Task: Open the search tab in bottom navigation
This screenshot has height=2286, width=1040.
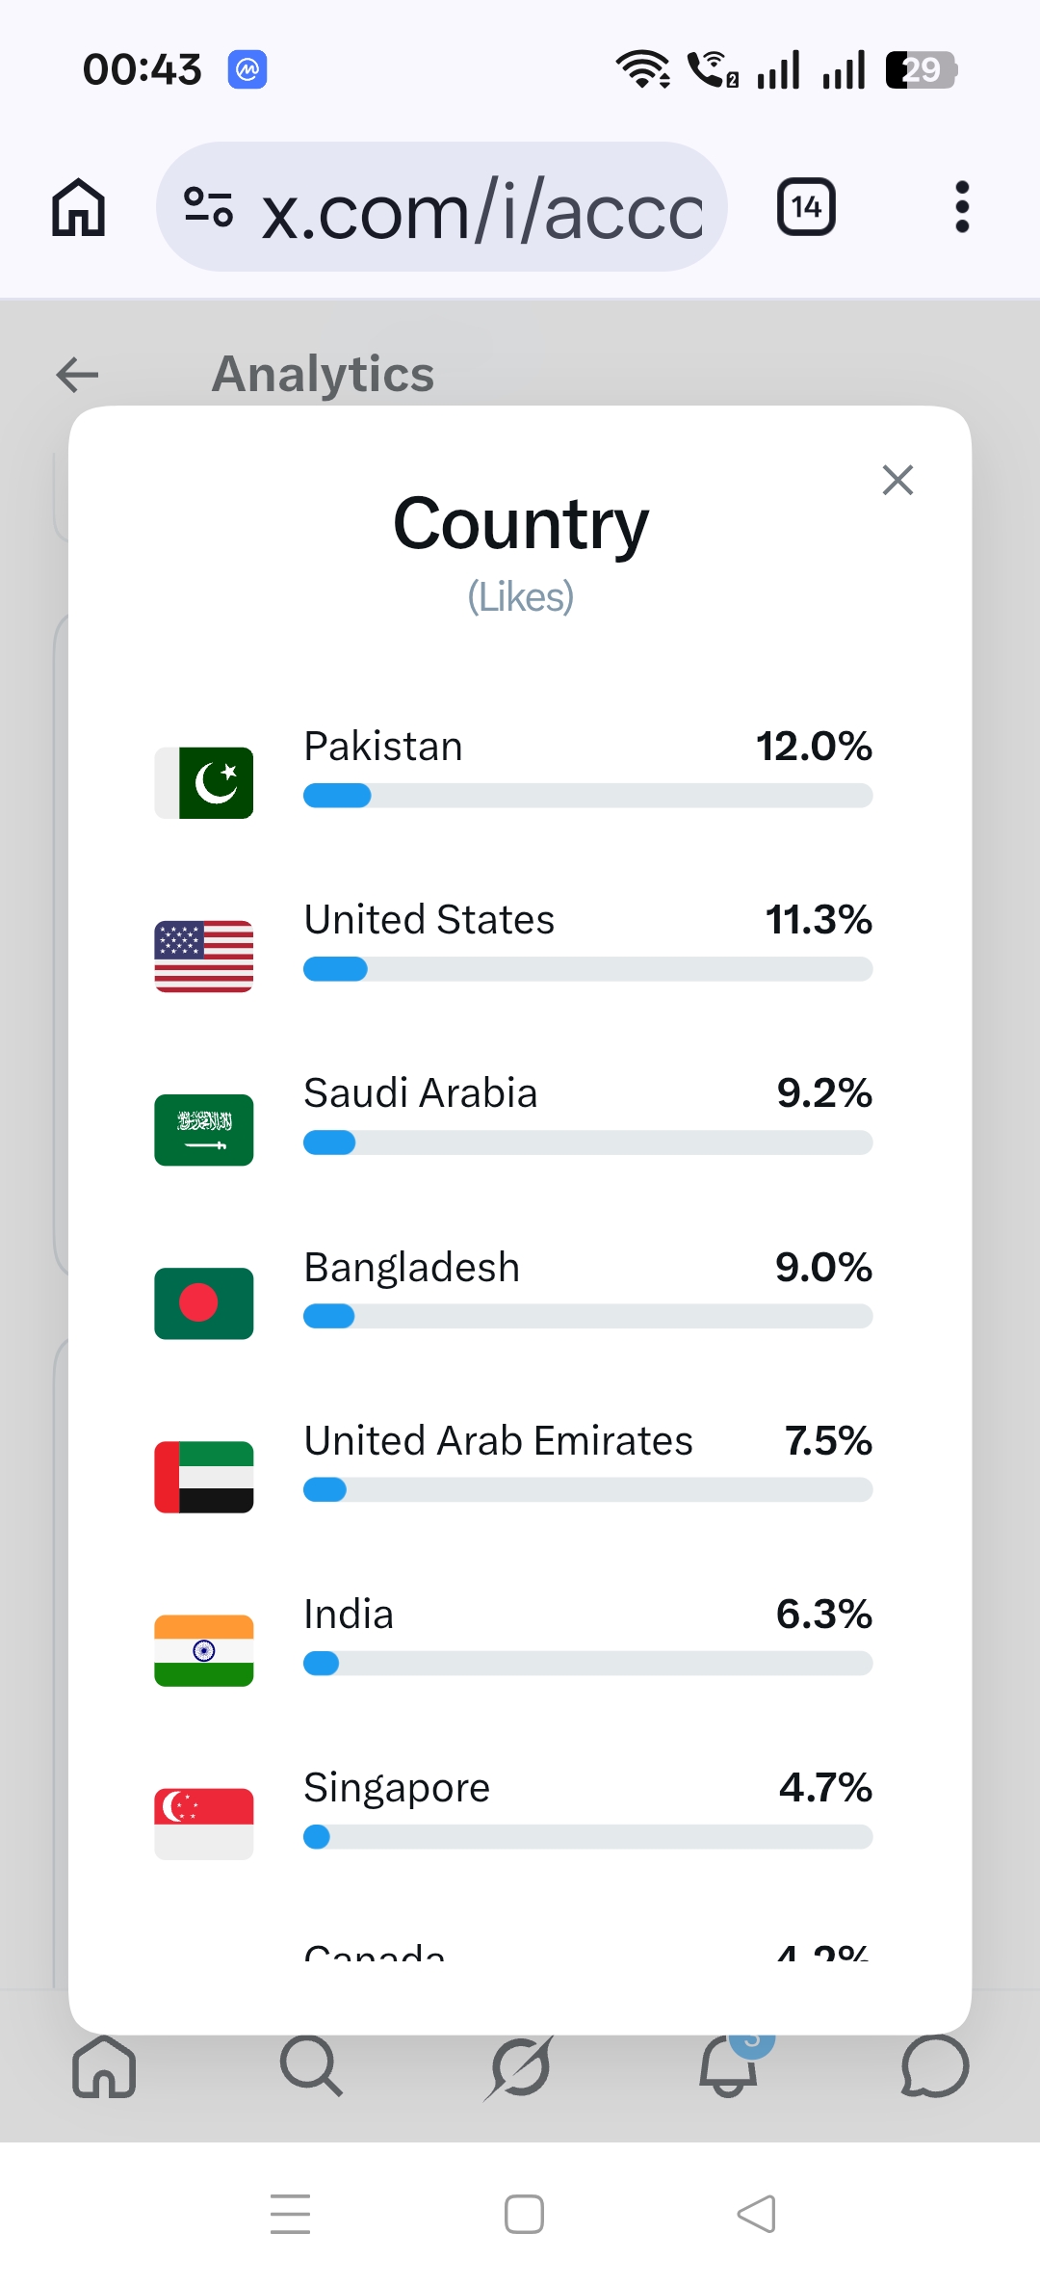Action: [x=311, y=2066]
